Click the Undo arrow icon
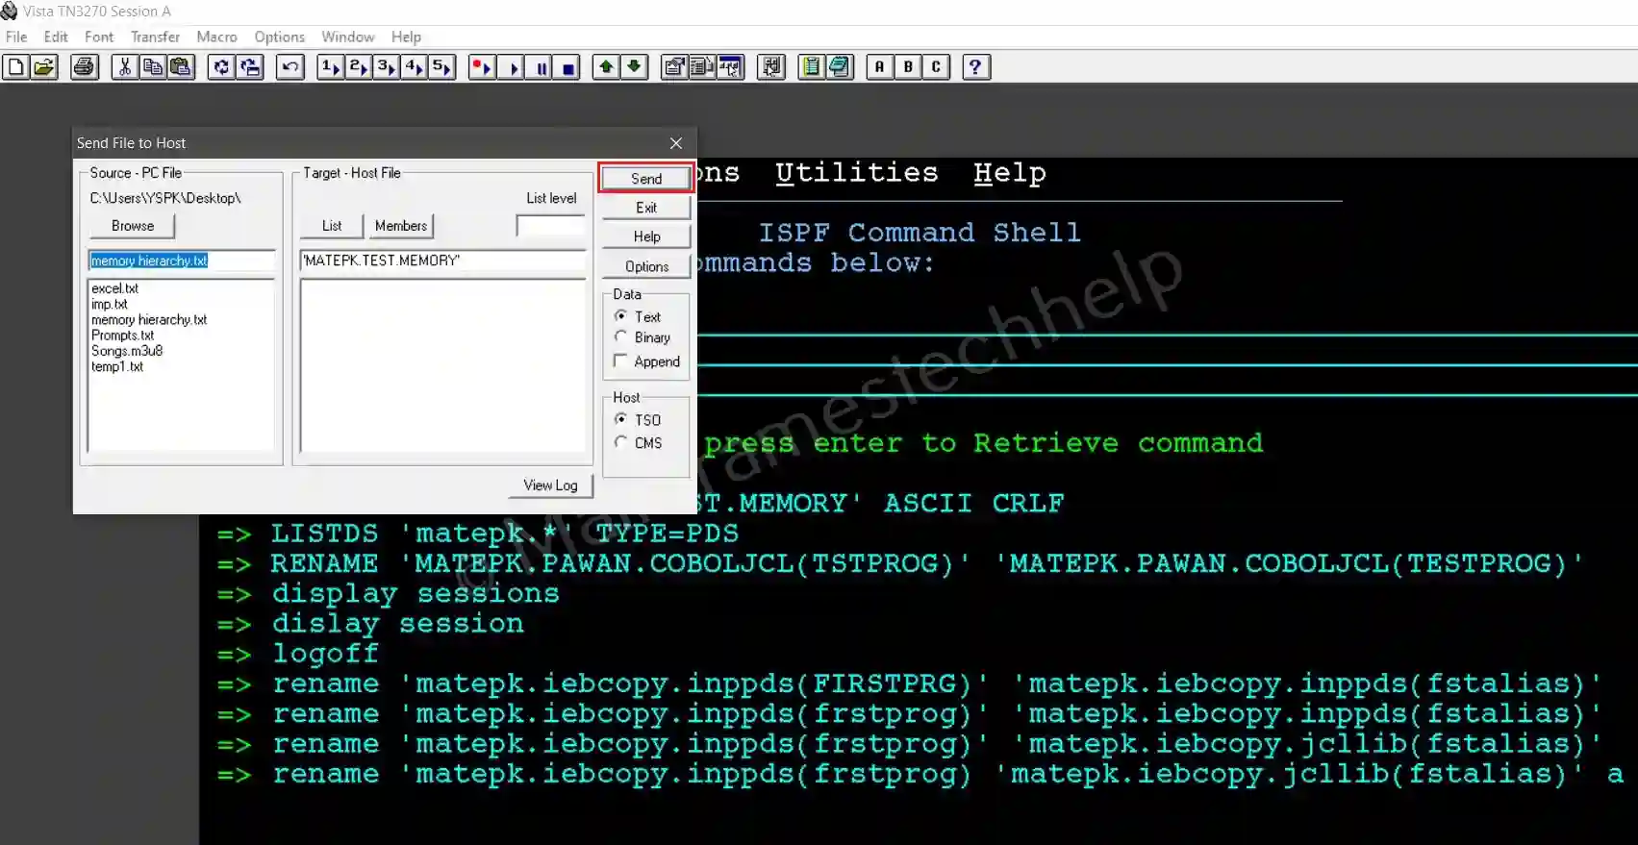The width and height of the screenshot is (1638, 845). pos(290,67)
